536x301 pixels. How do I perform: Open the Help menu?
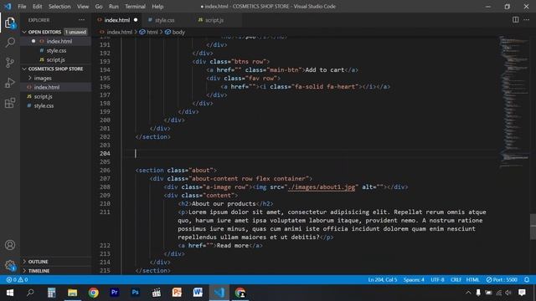(x=157, y=6)
